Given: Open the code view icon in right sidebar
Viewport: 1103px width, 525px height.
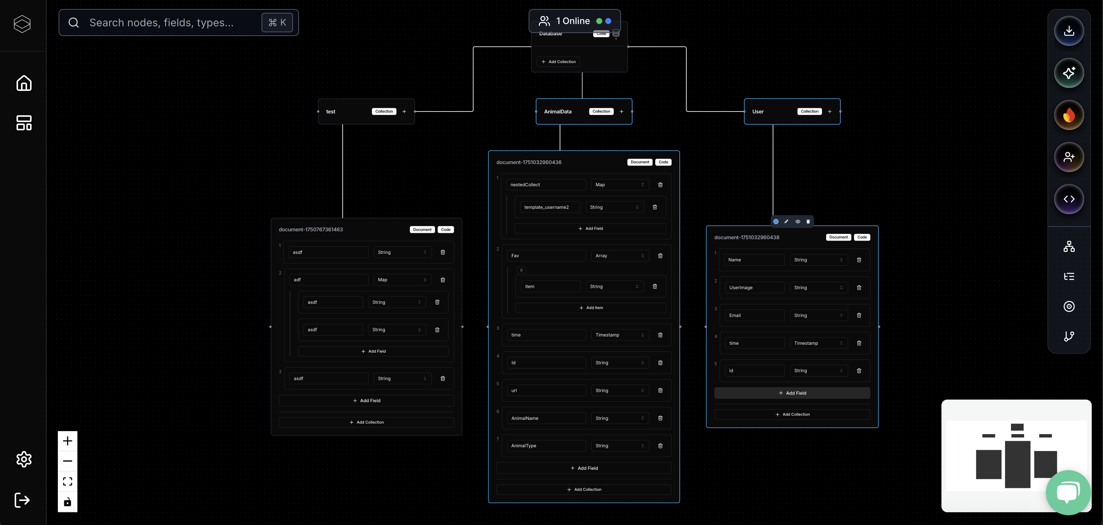Looking at the screenshot, I should click(x=1069, y=199).
